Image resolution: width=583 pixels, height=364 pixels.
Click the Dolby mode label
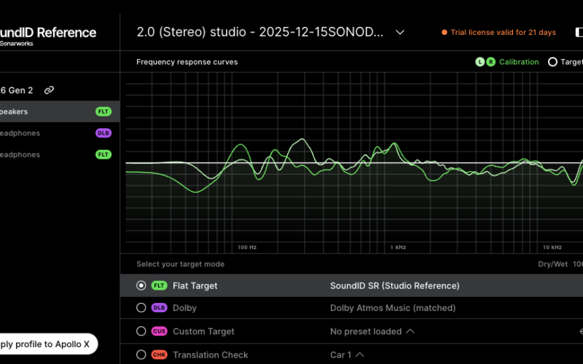click(x=185, y=308)
